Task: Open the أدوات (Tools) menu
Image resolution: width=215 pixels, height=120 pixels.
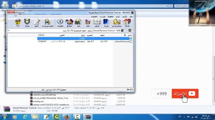Action: pos(118,17)
